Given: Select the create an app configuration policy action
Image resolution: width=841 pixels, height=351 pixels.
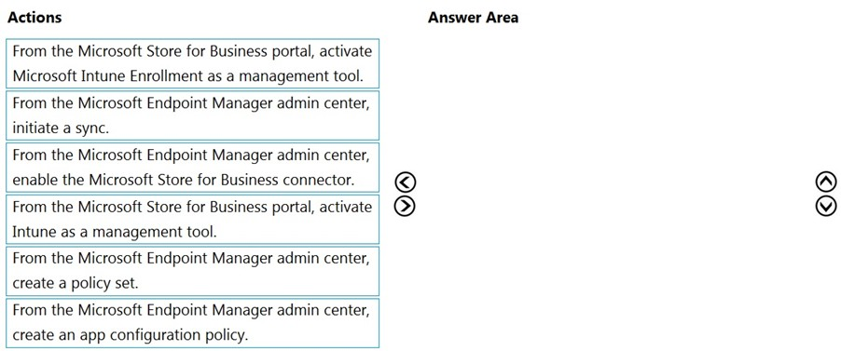Looking at the screenshot, I should click(x=193, y=323).
